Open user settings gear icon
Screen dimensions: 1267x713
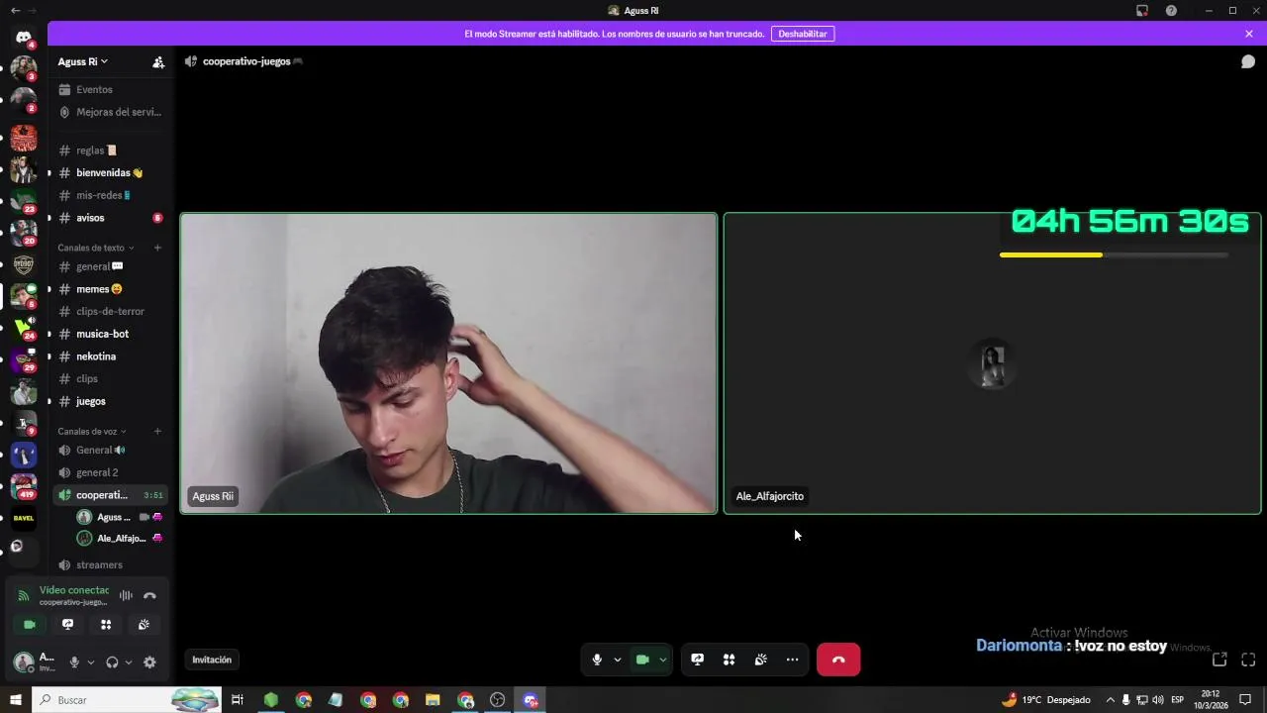click(149, 662)
